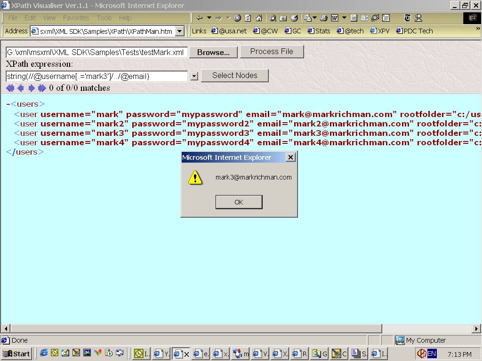Open the @usa.net link
This screenshot has height=361, width=482.
[229, 31]
